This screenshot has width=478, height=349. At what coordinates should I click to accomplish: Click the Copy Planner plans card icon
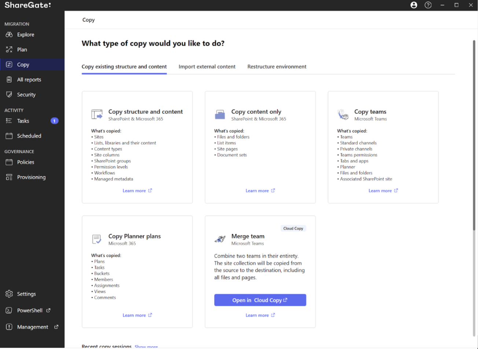[x=97, y=239]
